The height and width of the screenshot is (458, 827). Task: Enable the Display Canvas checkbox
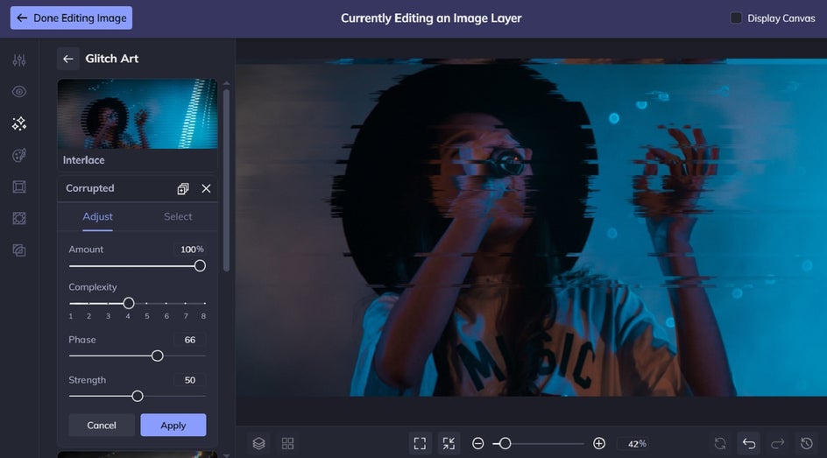(736, 18)
